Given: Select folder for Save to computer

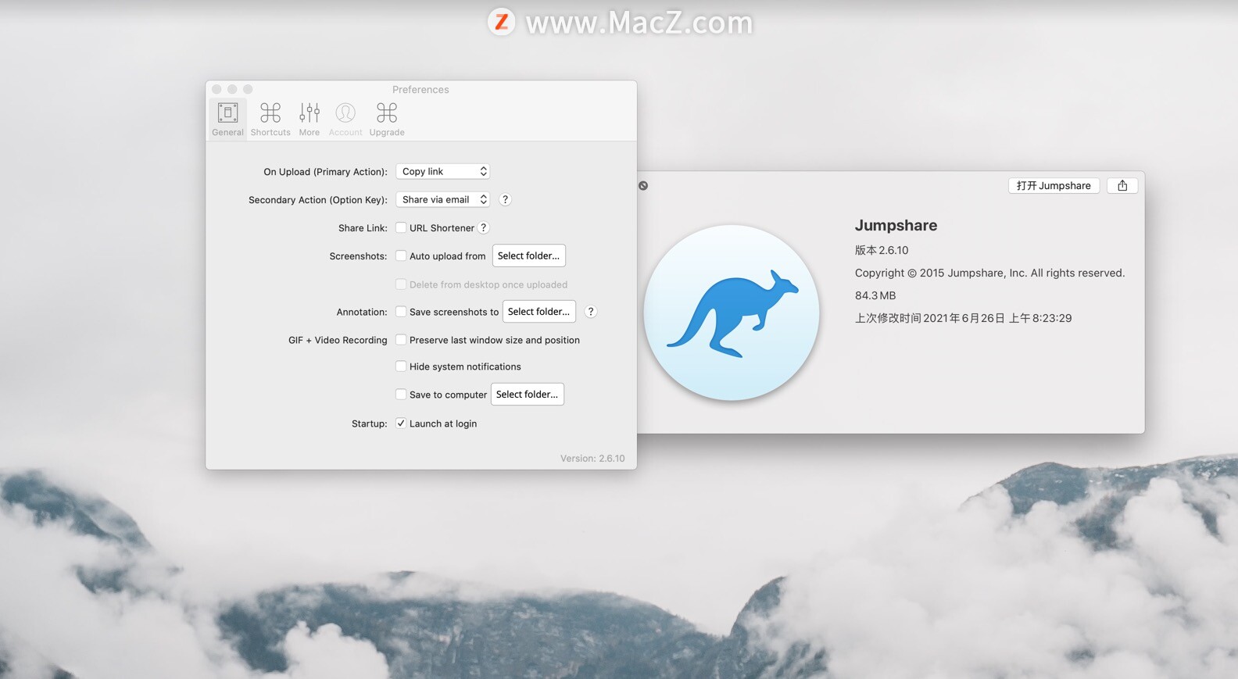Looking at the screenshot, I should tap(527, 394).
